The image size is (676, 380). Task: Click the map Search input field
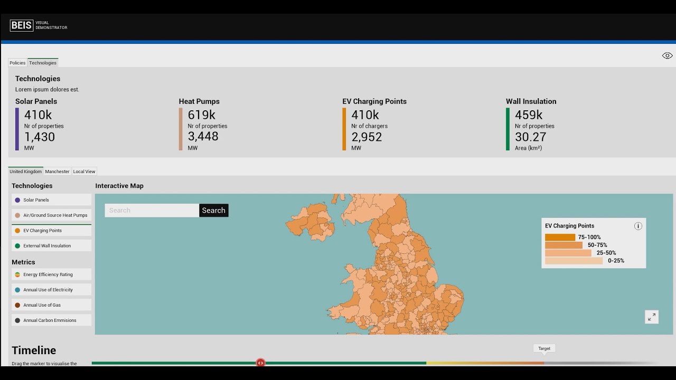click(x=152, y=210)
